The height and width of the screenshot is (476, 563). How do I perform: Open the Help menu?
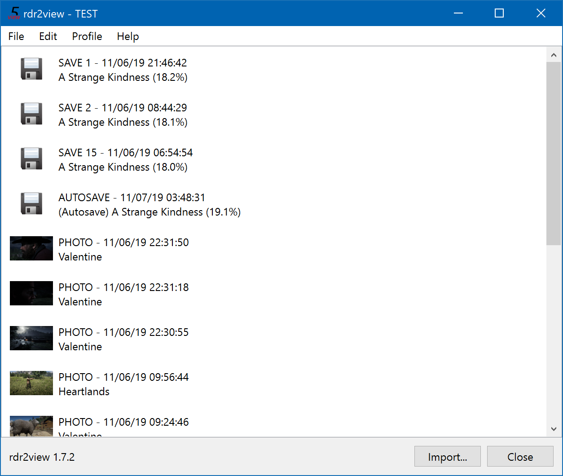[x=128, y=36]
